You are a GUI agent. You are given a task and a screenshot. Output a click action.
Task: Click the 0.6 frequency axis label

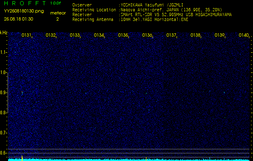[3, 153]
